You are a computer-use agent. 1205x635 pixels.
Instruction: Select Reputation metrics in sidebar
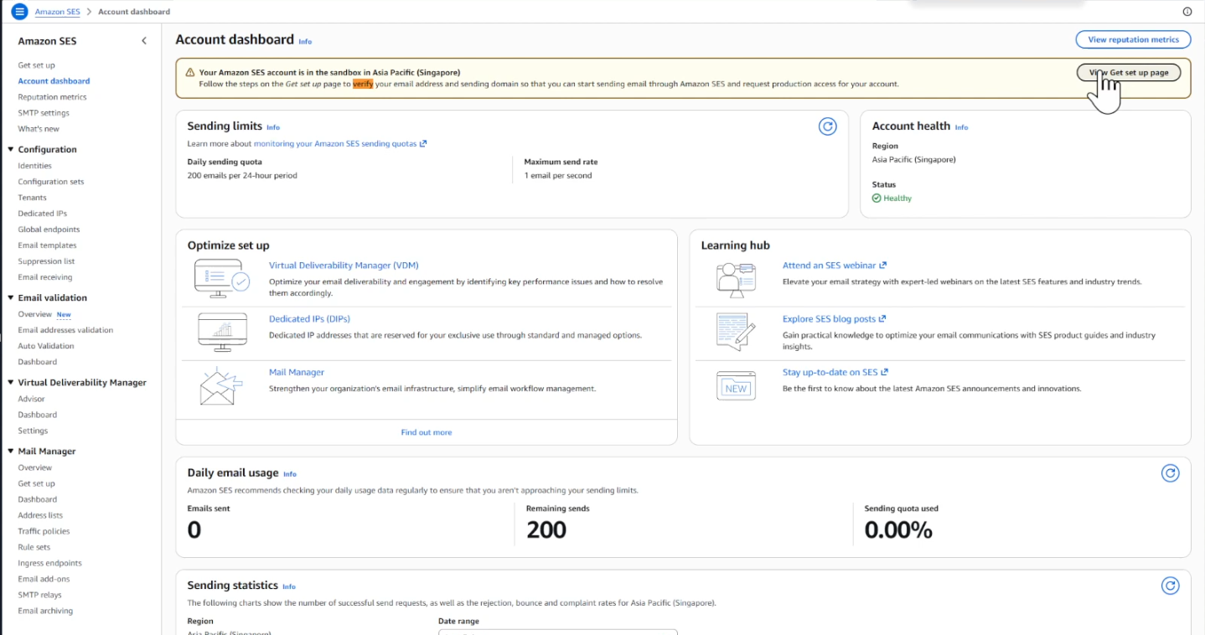(52, 97)
